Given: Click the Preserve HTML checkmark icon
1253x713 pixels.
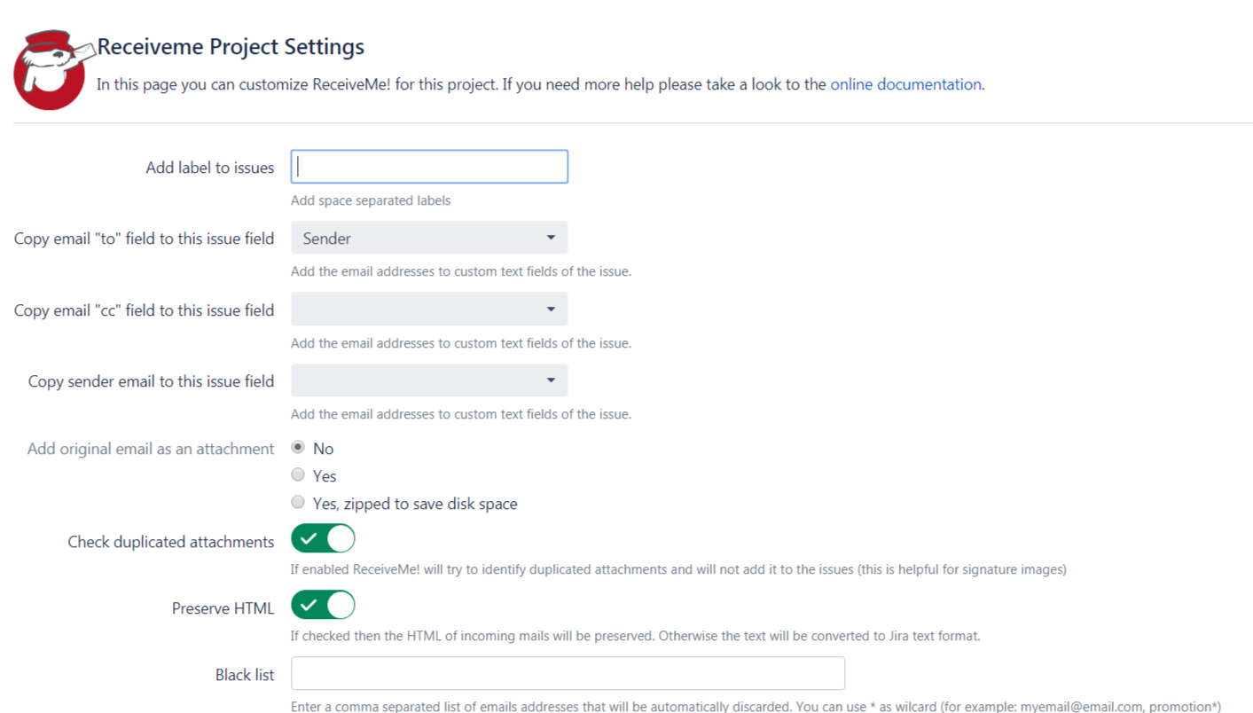Looking at the screenshot, I should (x=309, y=605).
